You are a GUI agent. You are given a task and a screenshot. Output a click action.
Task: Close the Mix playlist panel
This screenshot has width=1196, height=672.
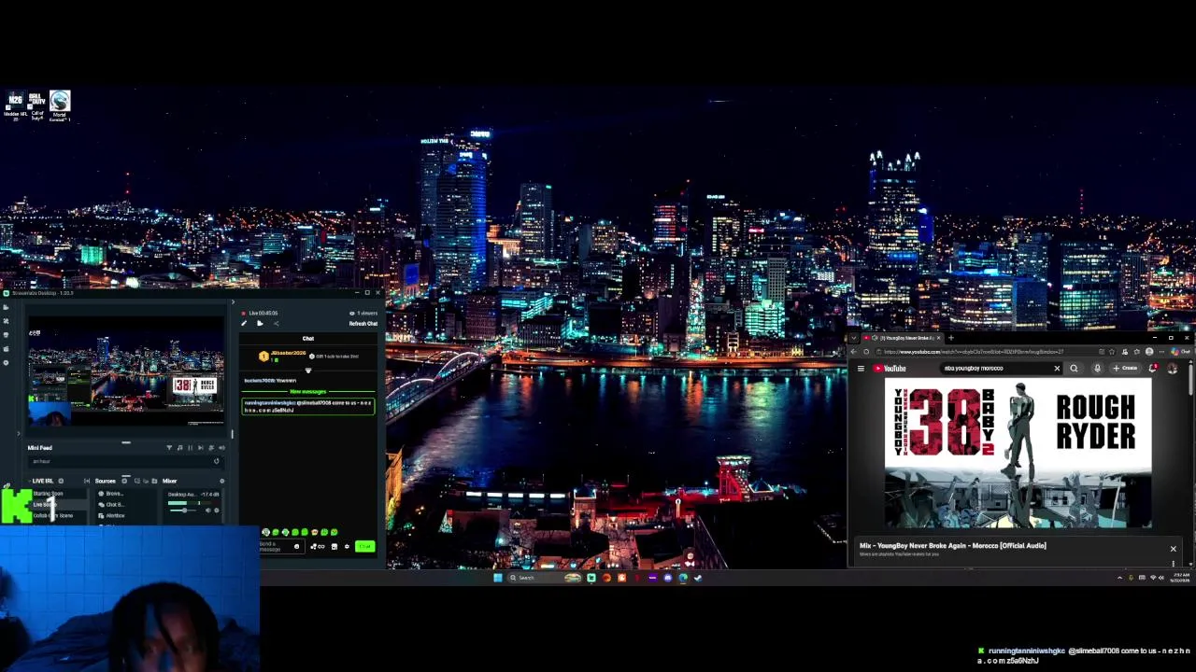point(1173,548)
